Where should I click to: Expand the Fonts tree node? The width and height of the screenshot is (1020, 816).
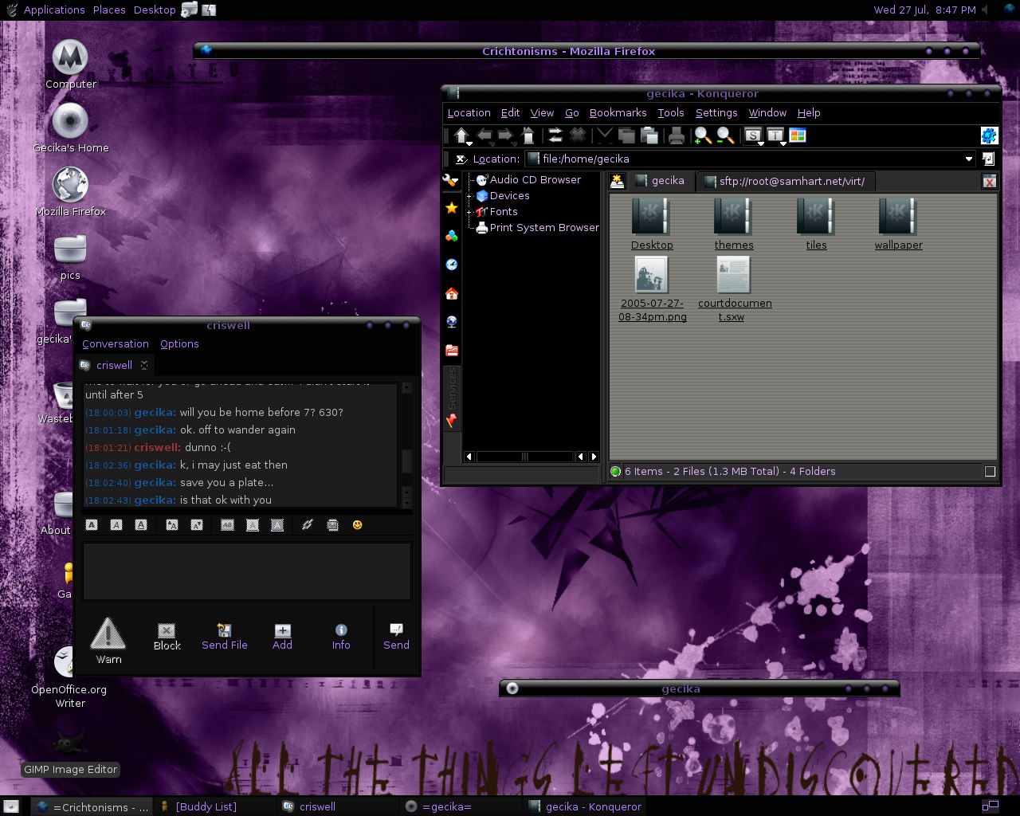469,212
